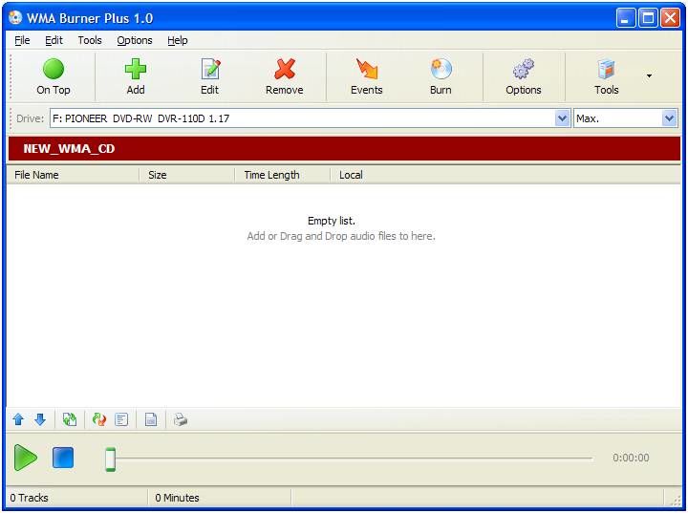Image resolution: width=688 pixels, height=513 pixels.
Task: Click the Burn disc icon
Action: tap(441, 69)
